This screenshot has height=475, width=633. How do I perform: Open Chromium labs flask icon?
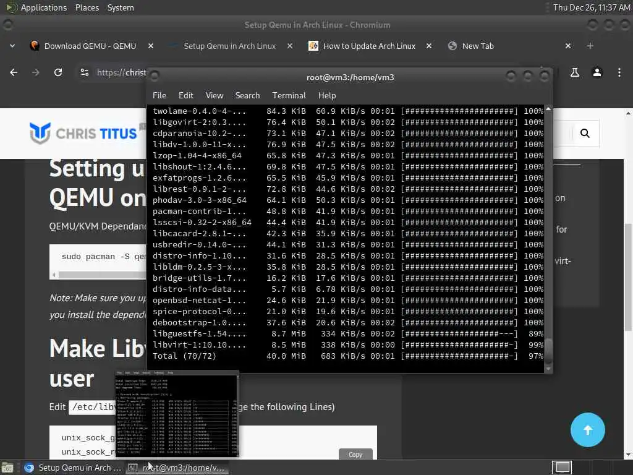tap(574, 72)
